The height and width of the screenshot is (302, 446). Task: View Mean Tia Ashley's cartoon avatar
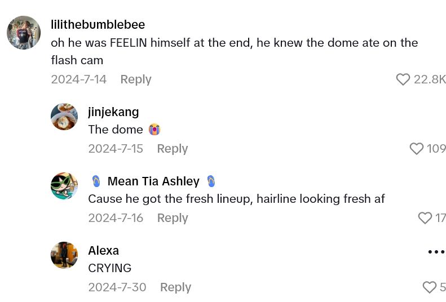click(x=64, y=186)
